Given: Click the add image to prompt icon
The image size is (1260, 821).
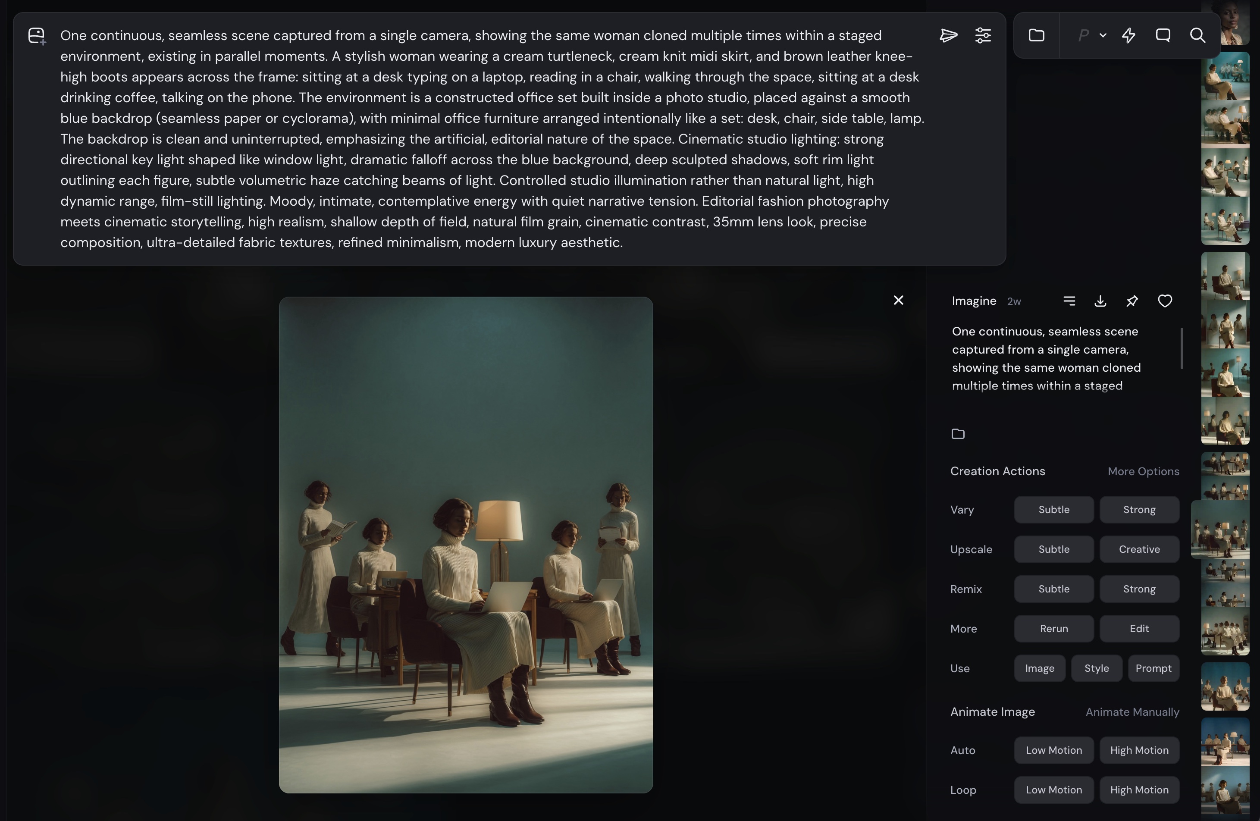Looking at the screenshot, I should (37, 36).
